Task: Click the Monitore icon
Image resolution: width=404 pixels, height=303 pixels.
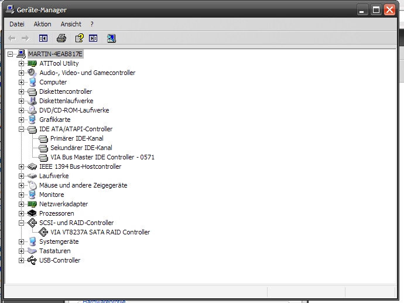Action: 32,195
